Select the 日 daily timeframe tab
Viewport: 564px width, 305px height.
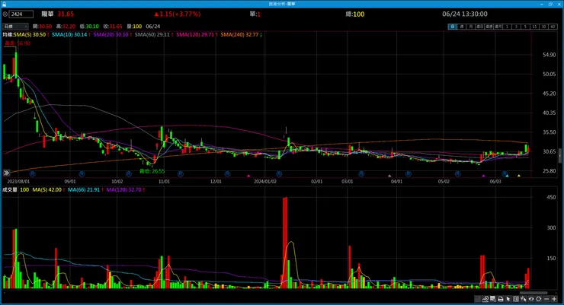[x=453, y=27]
